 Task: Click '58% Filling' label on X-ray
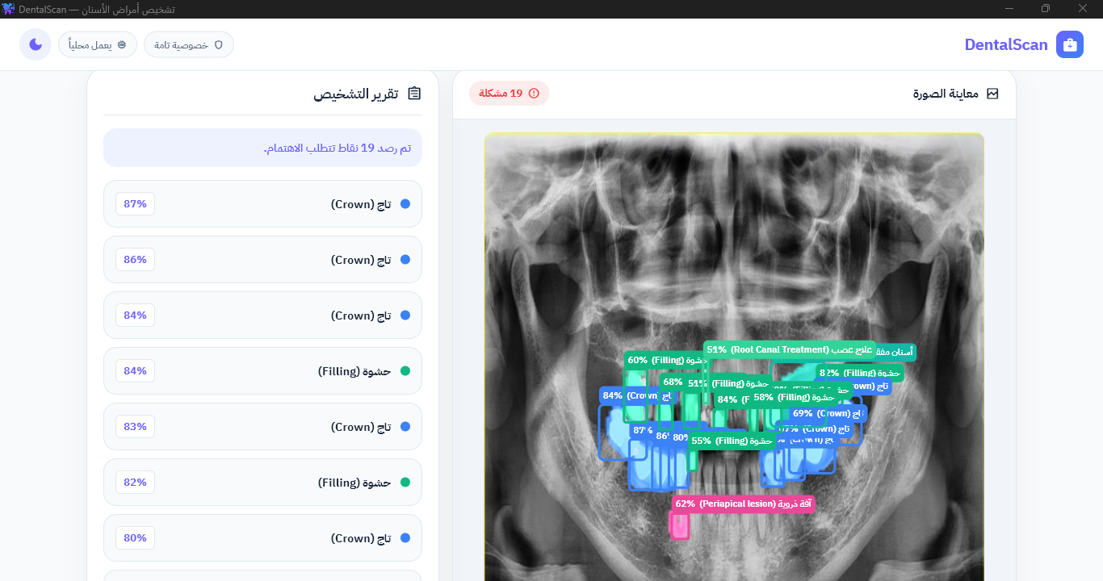tap(794, 397)
